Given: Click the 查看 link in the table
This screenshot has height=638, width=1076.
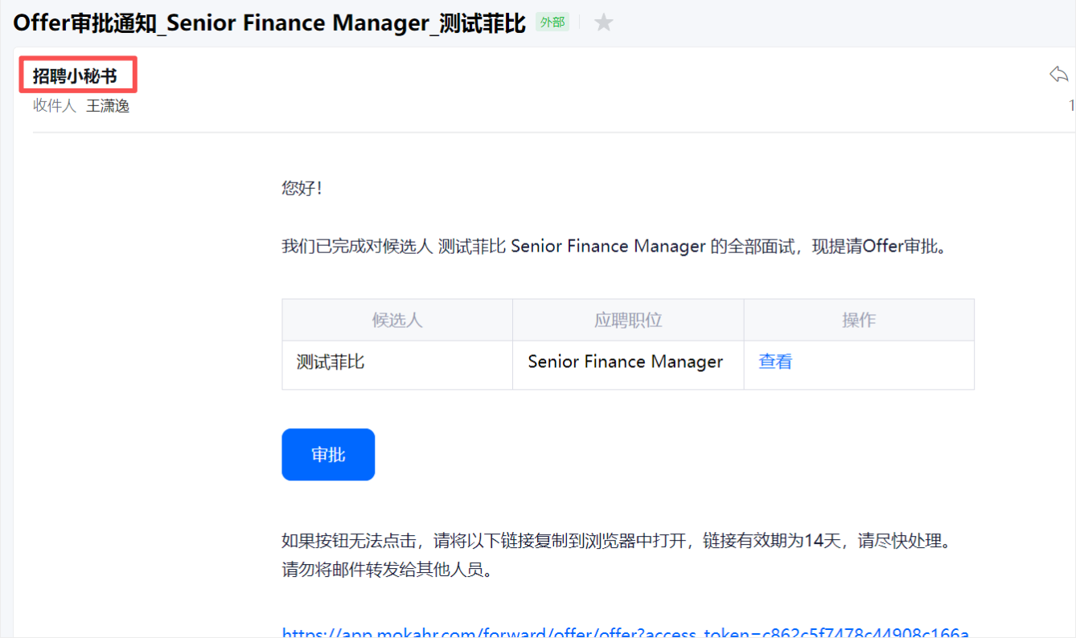Looking at the screenshot, I should (775, 362).
